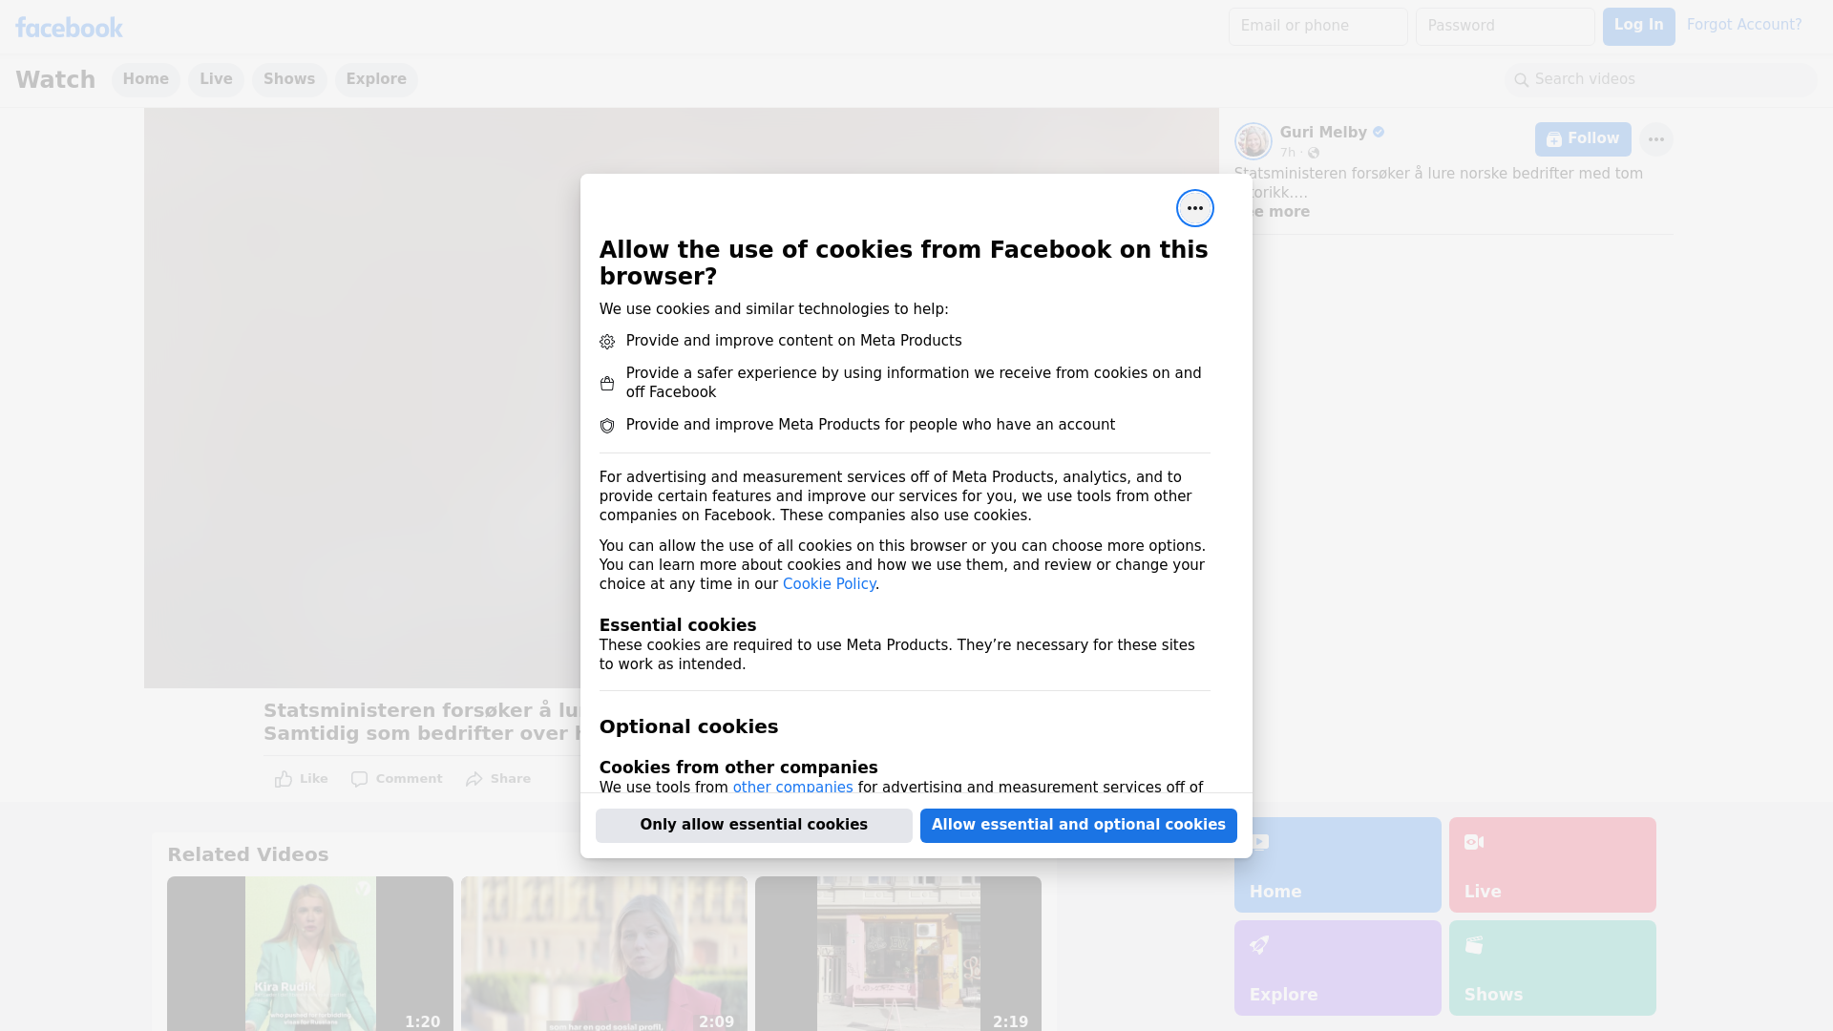1833x1031 pixels.
Task: Focus the Search videos box
Action: tap(1661, 80)
